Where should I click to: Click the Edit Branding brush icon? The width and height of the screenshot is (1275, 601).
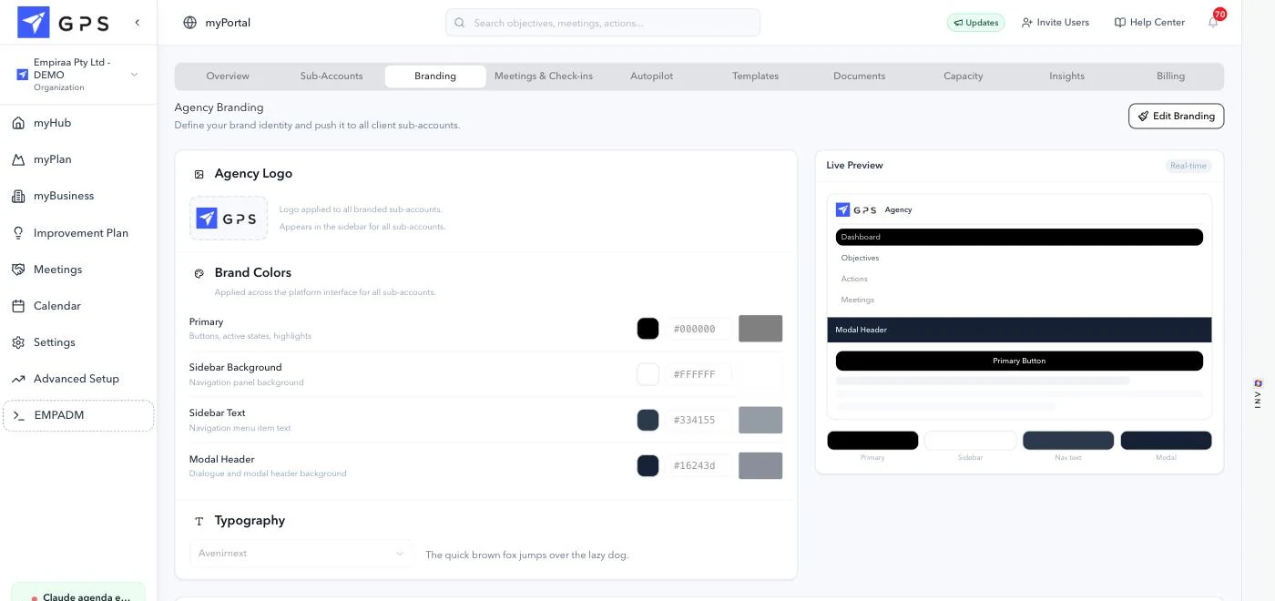pos(1144,117)
